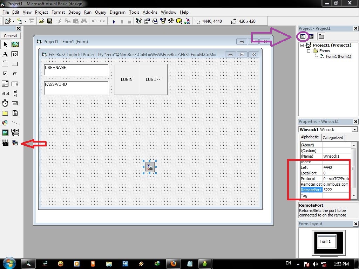The height and width of the screenshot is (269, 359).
Task: Select the CommandButton tool in the toolbox
Action: coord(15,64)
